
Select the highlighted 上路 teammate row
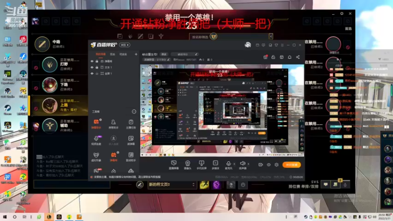pos(58,106)
